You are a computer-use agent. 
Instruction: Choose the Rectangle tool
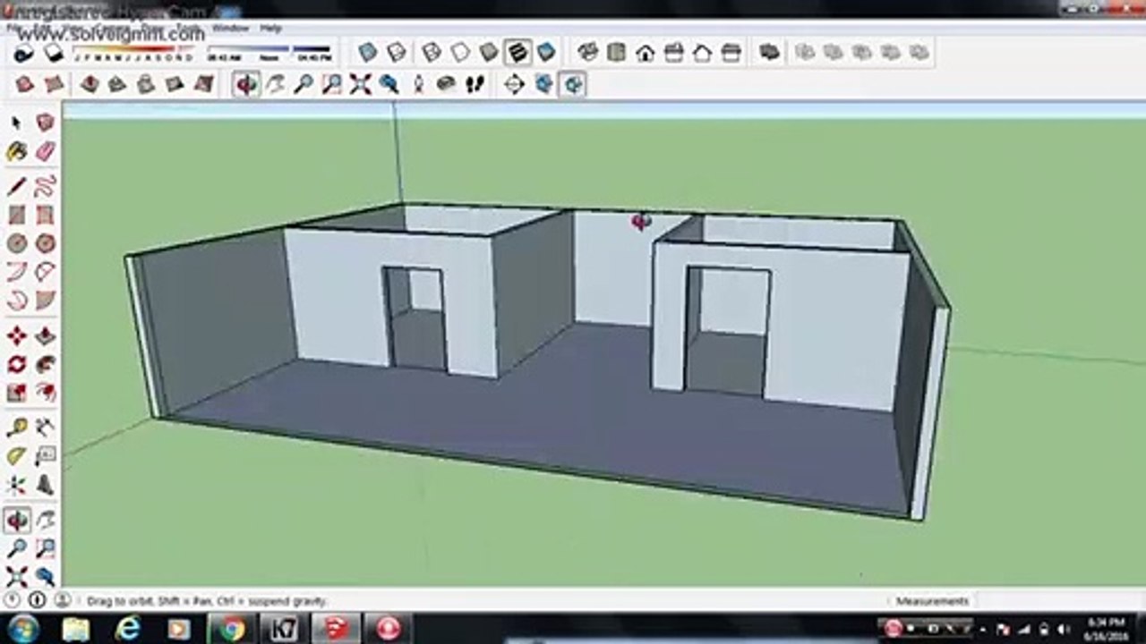pyautogui.click(x=17, y=215)
